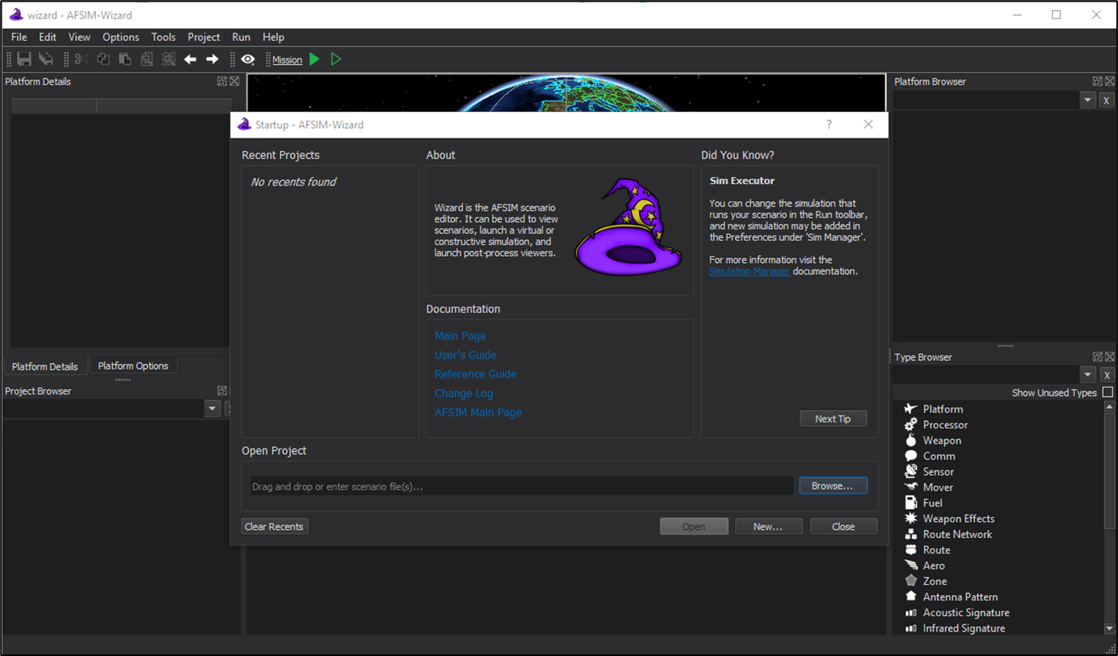Select the Acoustic Signature icon
Screen dimensions: 1118x656
(x=911, y=612)
